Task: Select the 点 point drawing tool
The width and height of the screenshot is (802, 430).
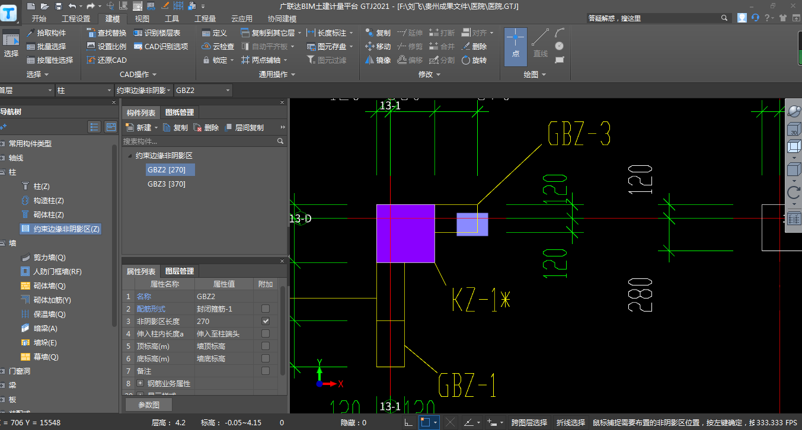Action: (516, 46)
